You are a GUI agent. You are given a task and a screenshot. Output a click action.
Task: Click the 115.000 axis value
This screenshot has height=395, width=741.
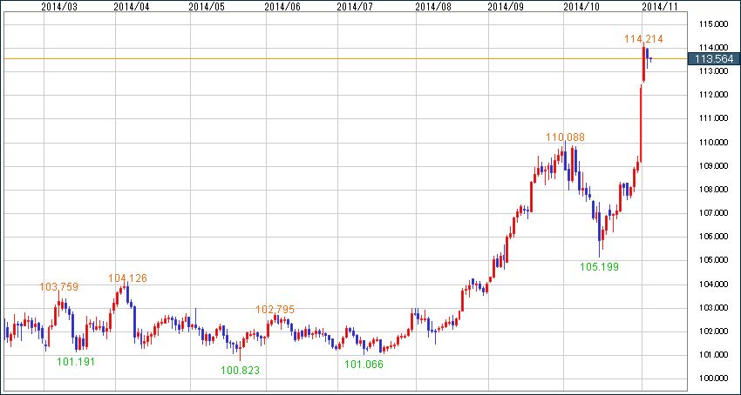(x=714, y=24)
